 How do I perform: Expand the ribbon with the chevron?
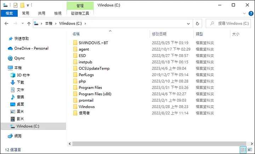click(x=244, y=13)
